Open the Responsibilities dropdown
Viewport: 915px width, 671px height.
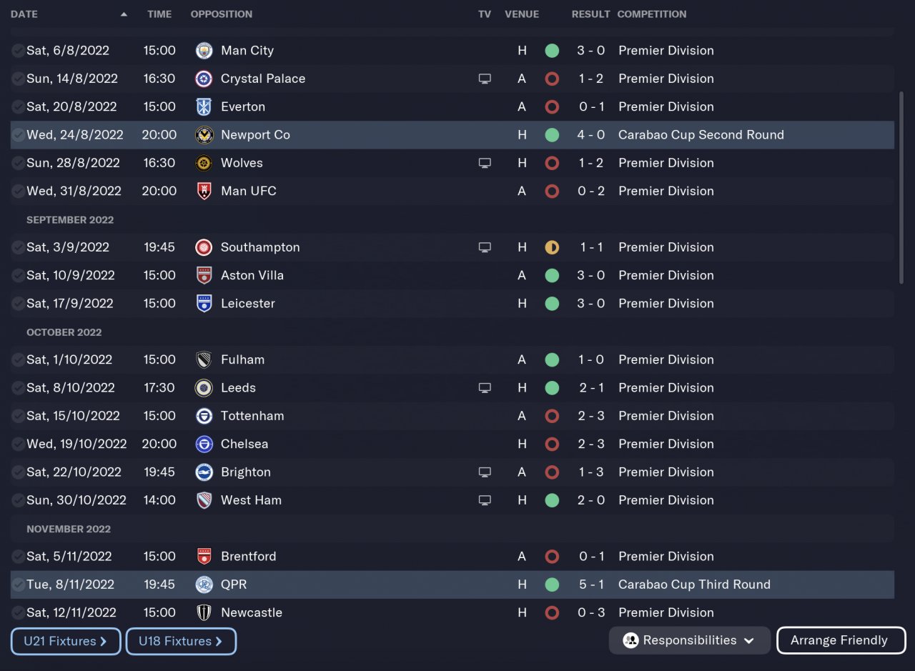689,640
